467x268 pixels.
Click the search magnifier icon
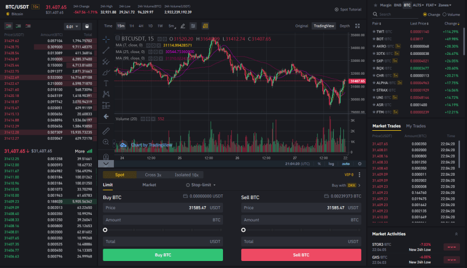(x=375, y=14)
